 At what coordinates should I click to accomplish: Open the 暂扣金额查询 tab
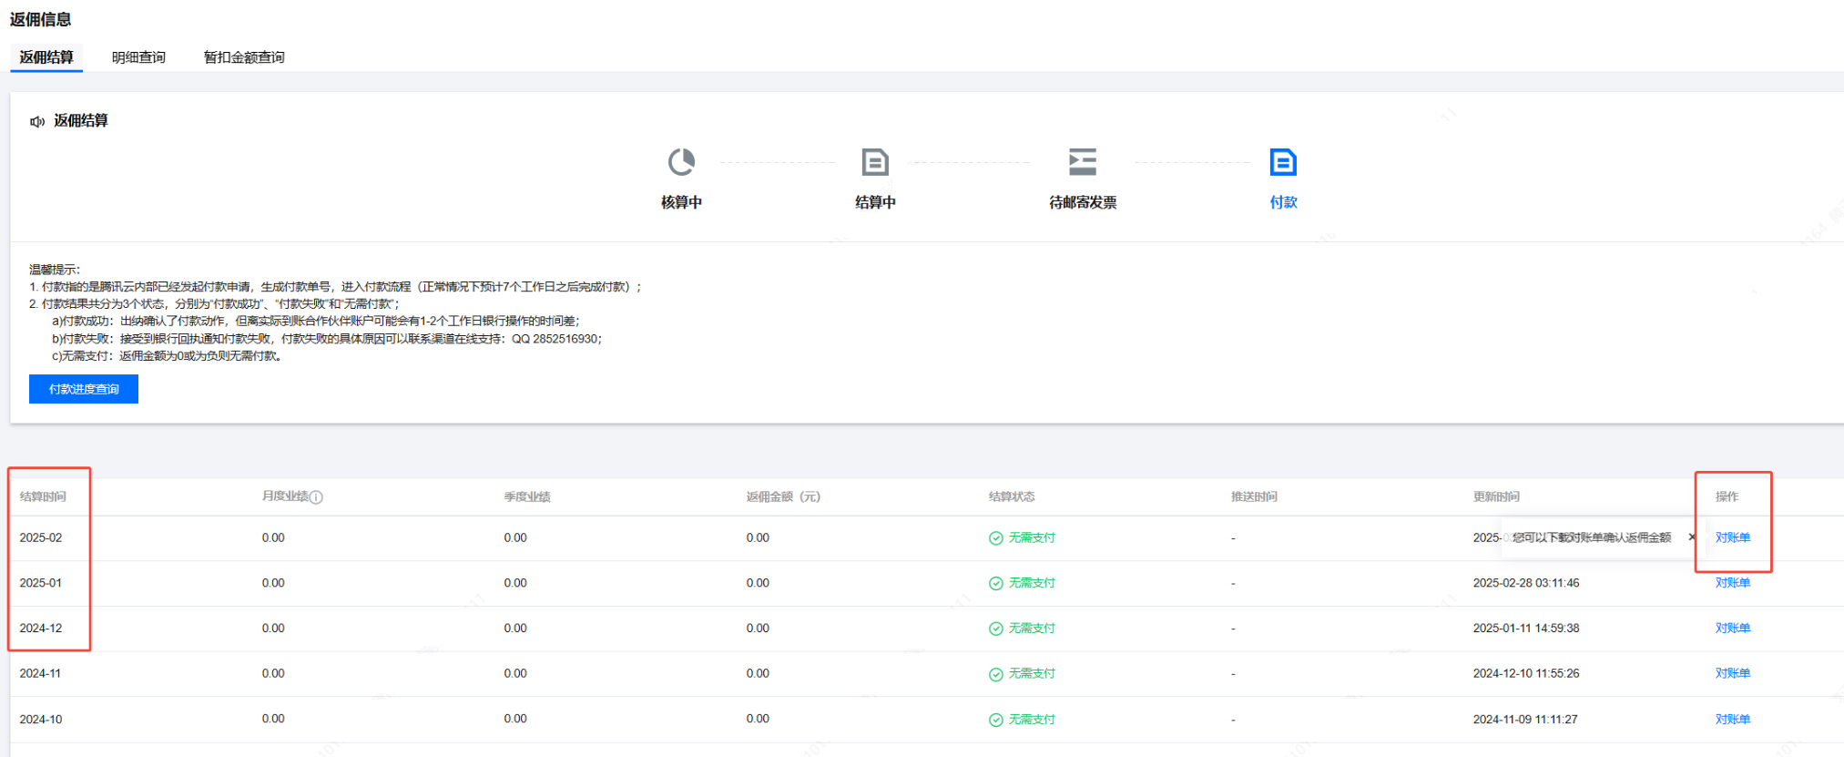(x=244, y=57)
